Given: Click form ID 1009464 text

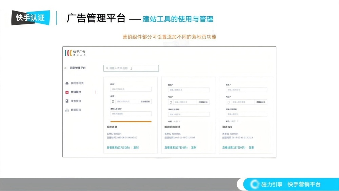Looking at the screenshot, I should coord(230,134).
